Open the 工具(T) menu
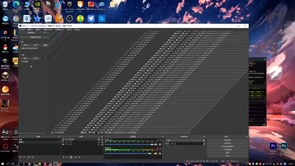This screenshot has height=166, width=295. (x=69, y=30)
